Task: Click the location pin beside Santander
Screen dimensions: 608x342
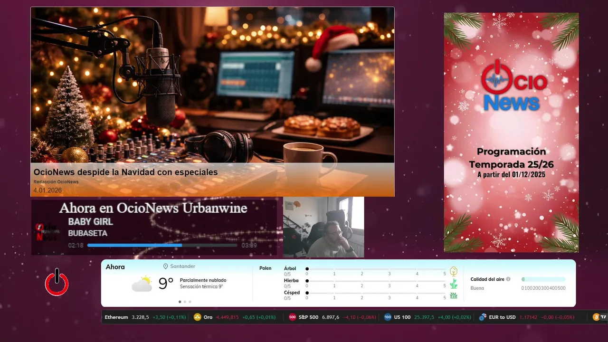Action: (165, 266)
